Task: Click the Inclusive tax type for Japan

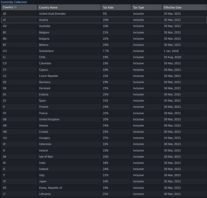Action: click(x=138, y=181)
